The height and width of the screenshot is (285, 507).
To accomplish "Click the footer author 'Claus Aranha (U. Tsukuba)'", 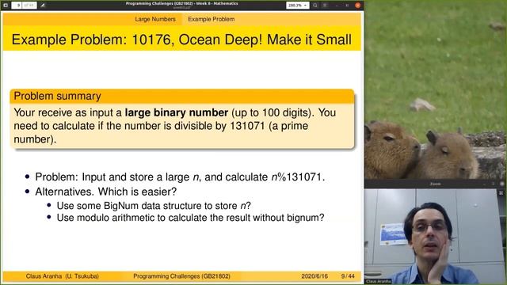I will (63, 276).
